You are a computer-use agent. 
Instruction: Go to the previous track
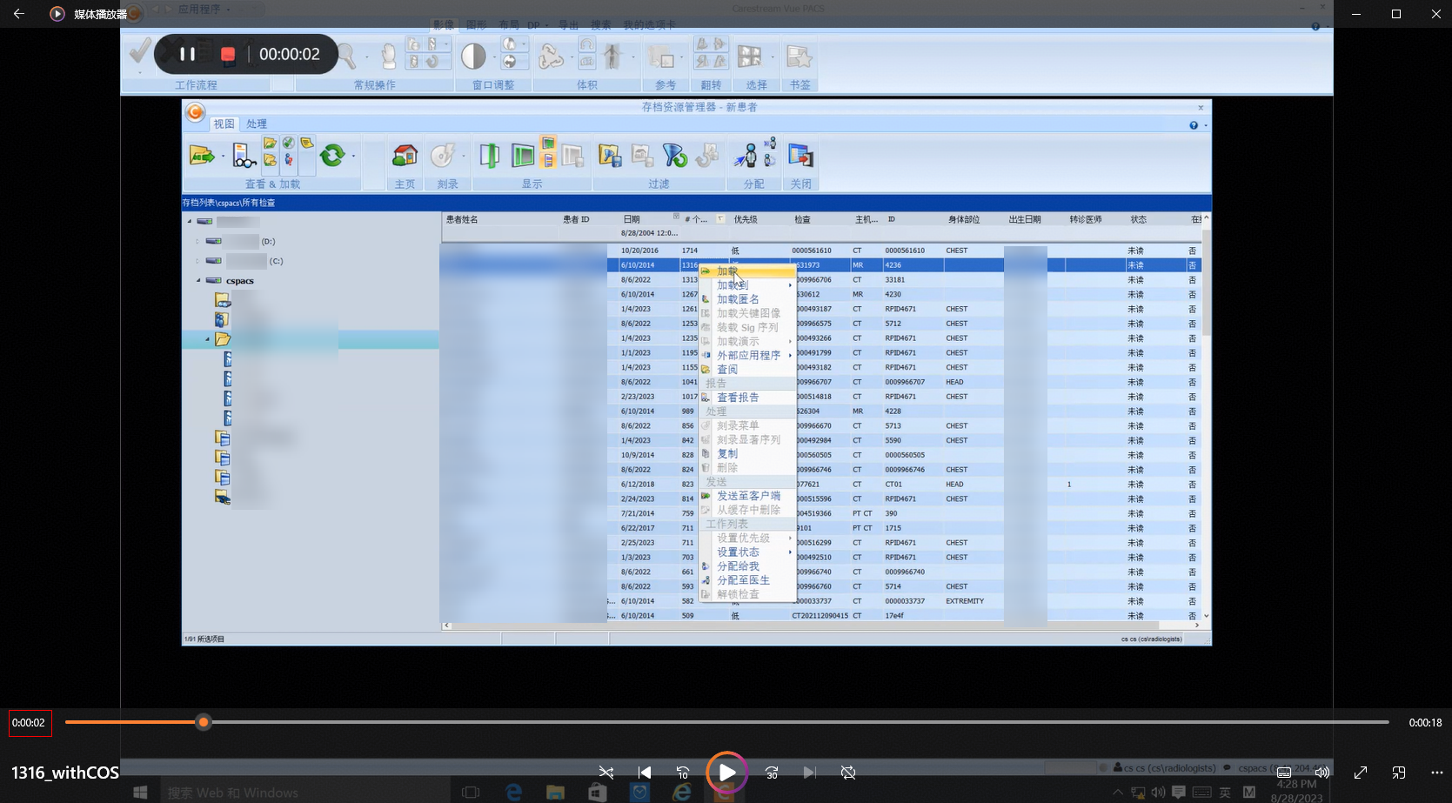(x=645, y=773)
